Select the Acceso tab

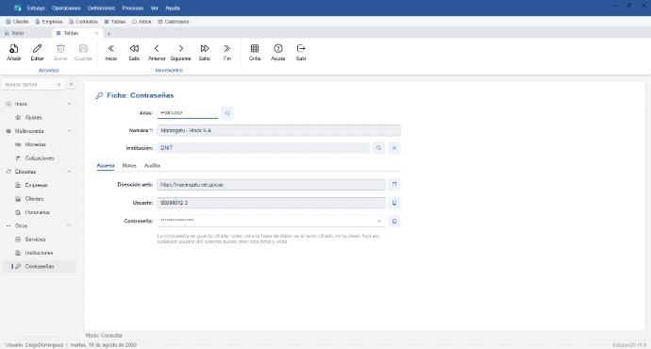pos(106,166)
